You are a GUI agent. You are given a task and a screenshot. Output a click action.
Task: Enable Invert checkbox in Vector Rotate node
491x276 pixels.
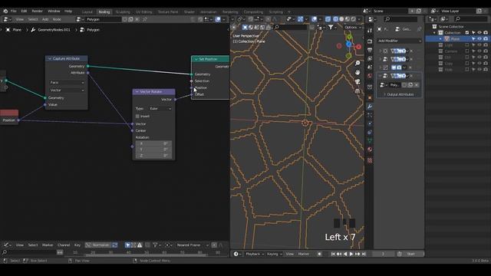pyautogui.click(x=137, y=117)
